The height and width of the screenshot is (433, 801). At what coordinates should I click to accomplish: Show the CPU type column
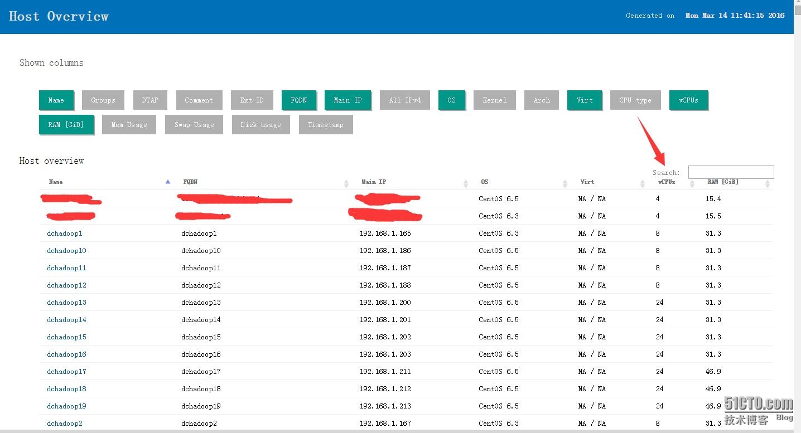coord(635,100)
